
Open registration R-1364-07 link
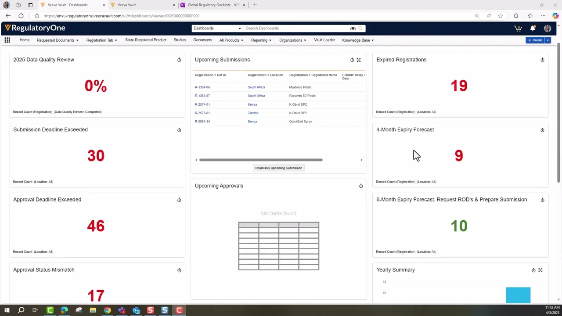coord(202,96)
